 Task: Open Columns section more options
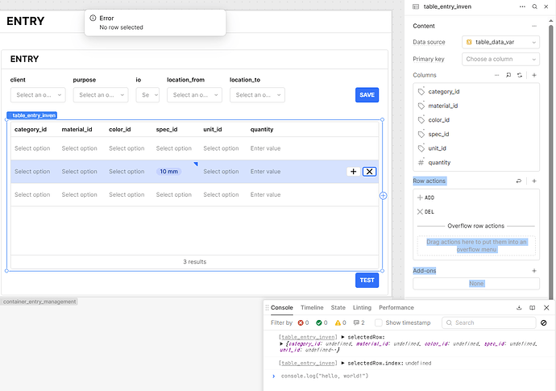pos(497,75)
